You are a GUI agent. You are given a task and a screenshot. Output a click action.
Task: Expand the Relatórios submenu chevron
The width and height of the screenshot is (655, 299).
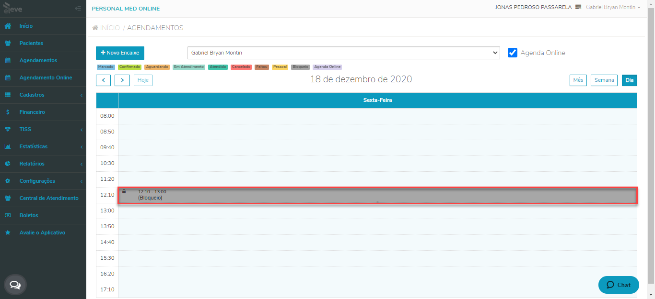82,164
